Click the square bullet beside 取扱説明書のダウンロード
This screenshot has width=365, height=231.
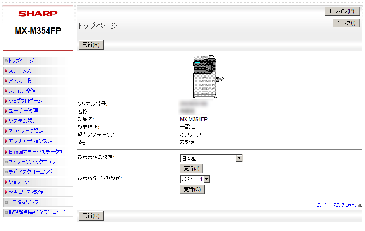coord(7,212)
